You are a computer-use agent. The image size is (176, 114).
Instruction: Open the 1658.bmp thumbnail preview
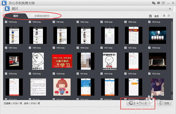38,35
